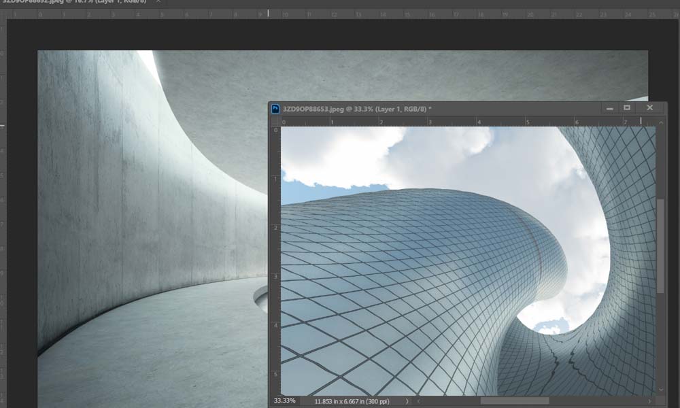Click the 33.33% zoom level field
This screenshot has height=408, width=680.
click(x=284, y=401)
